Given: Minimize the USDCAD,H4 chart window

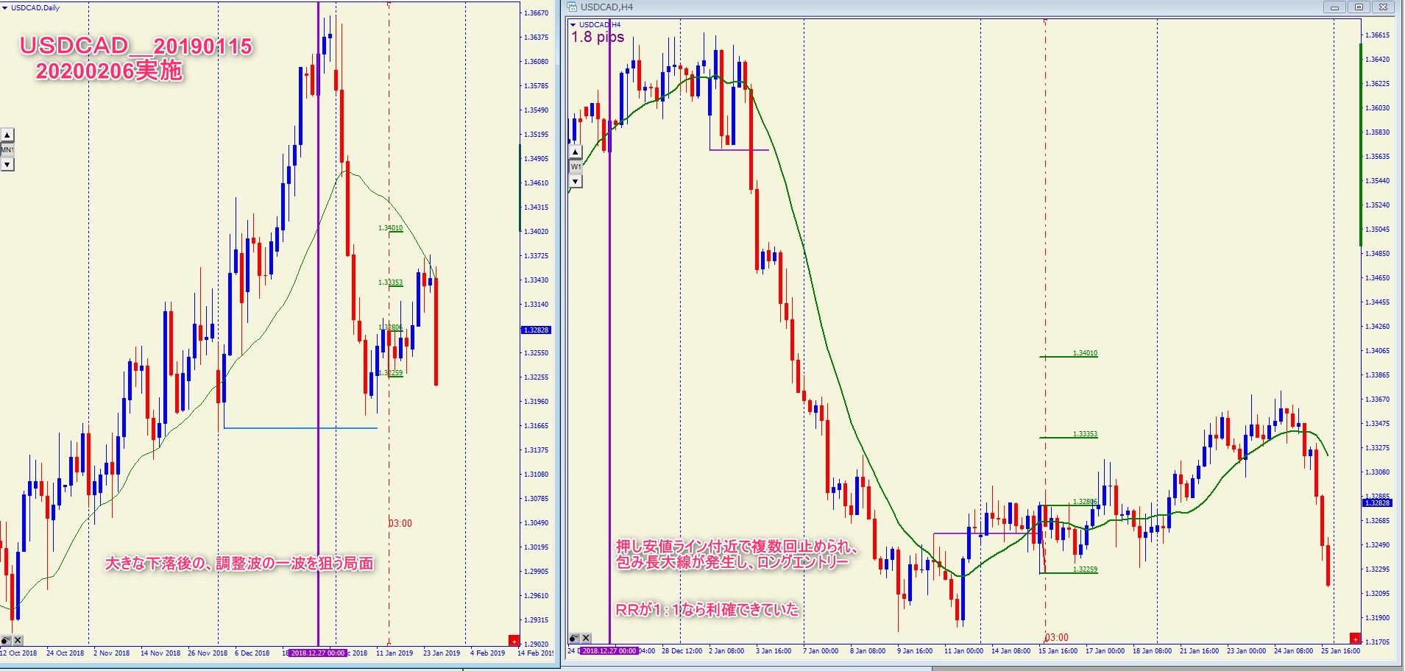Looking at the screenshot, I should pos(1334,7).
